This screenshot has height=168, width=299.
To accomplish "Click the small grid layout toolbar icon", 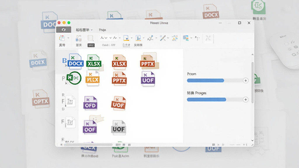I will 79,38.
